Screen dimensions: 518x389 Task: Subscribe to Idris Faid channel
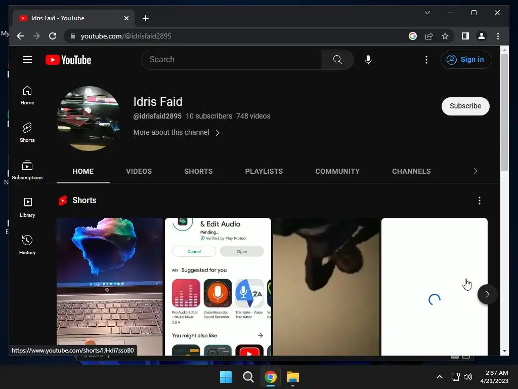(465, 106)
